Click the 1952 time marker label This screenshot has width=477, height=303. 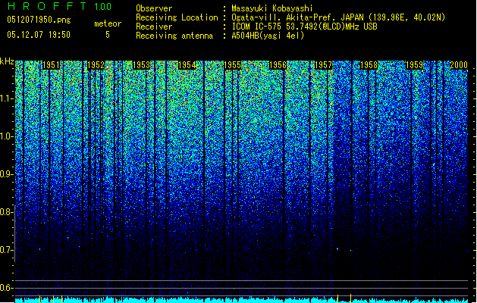click(x=96, y=65)
